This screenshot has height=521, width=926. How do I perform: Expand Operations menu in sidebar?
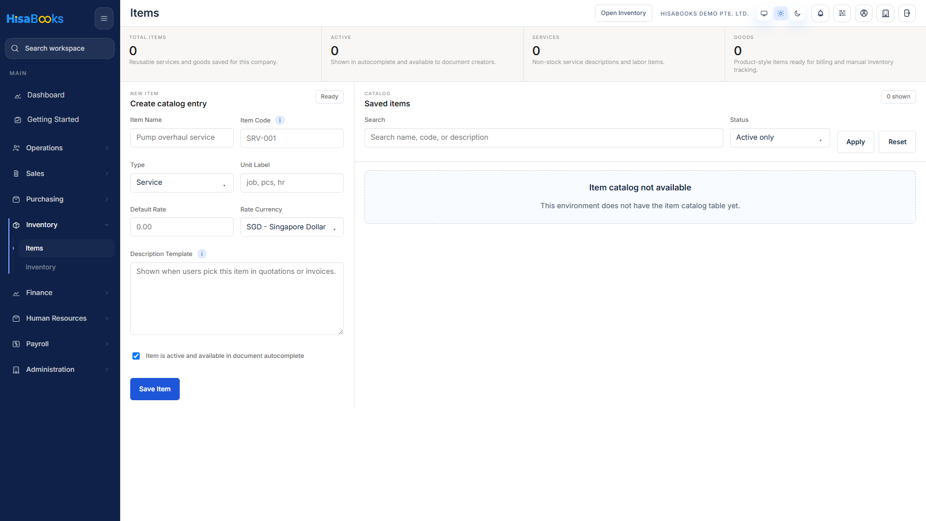point(60,148)
